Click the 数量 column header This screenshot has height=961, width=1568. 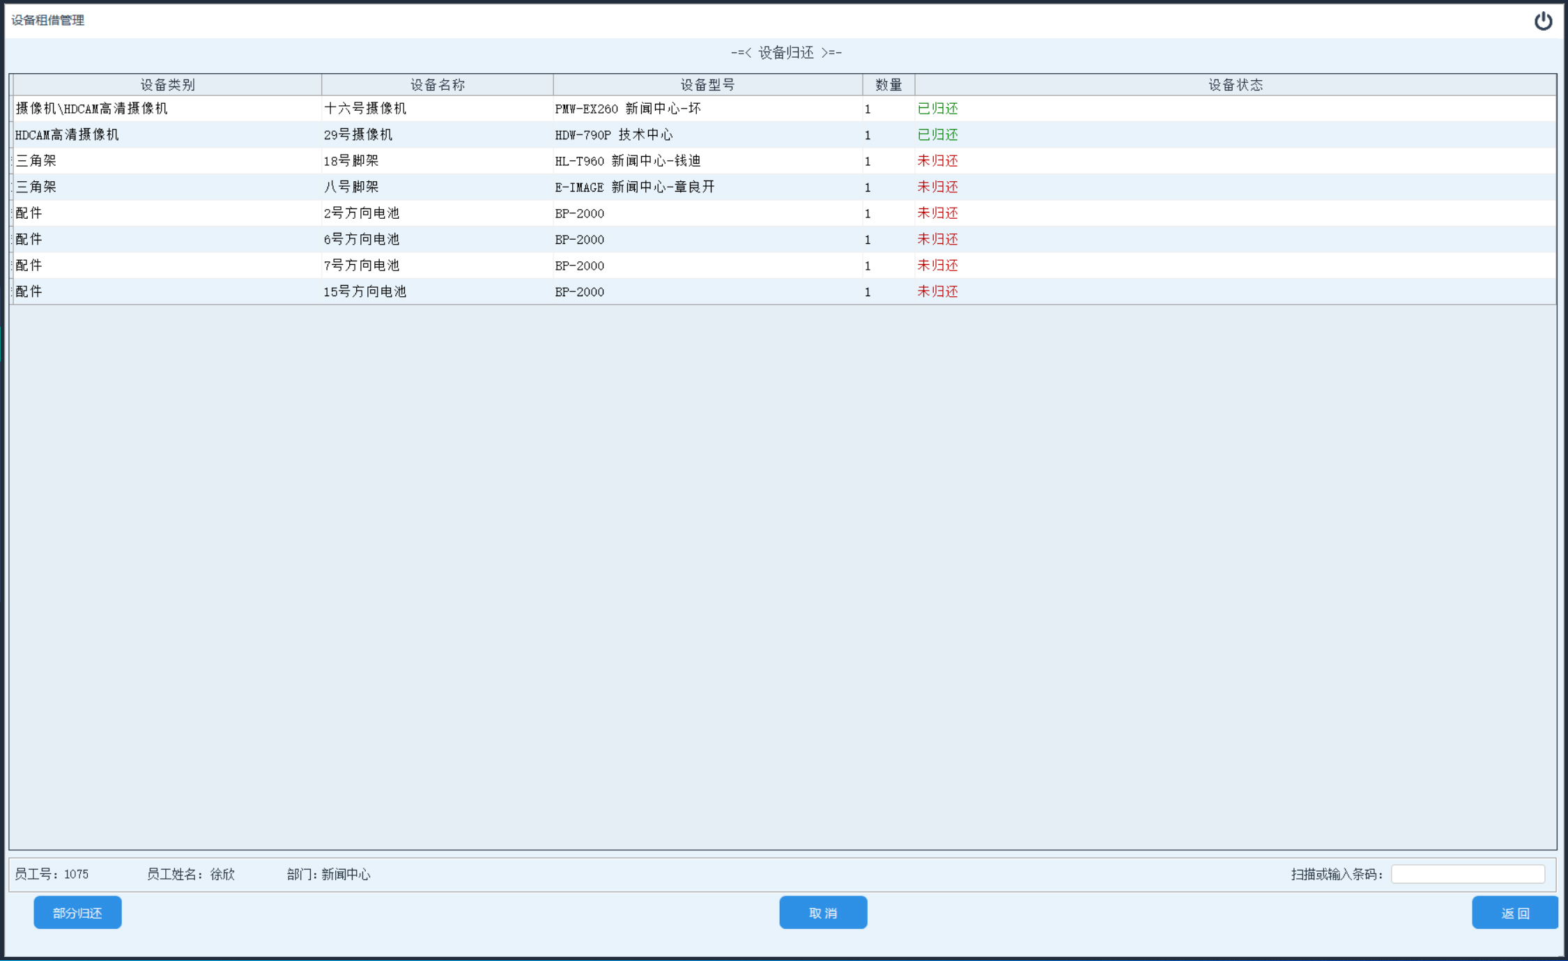coord(889,84)
